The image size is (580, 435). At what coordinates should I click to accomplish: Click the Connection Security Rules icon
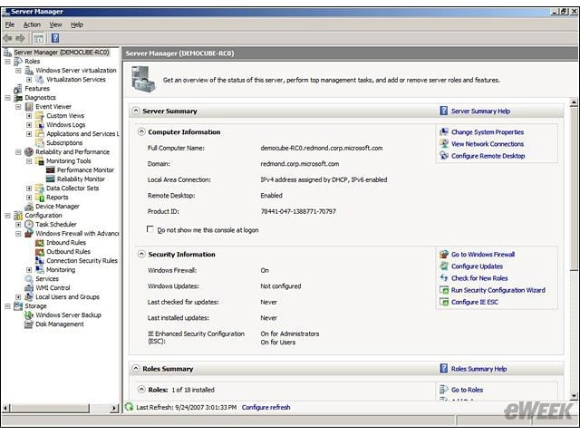(x=40, y=261)
